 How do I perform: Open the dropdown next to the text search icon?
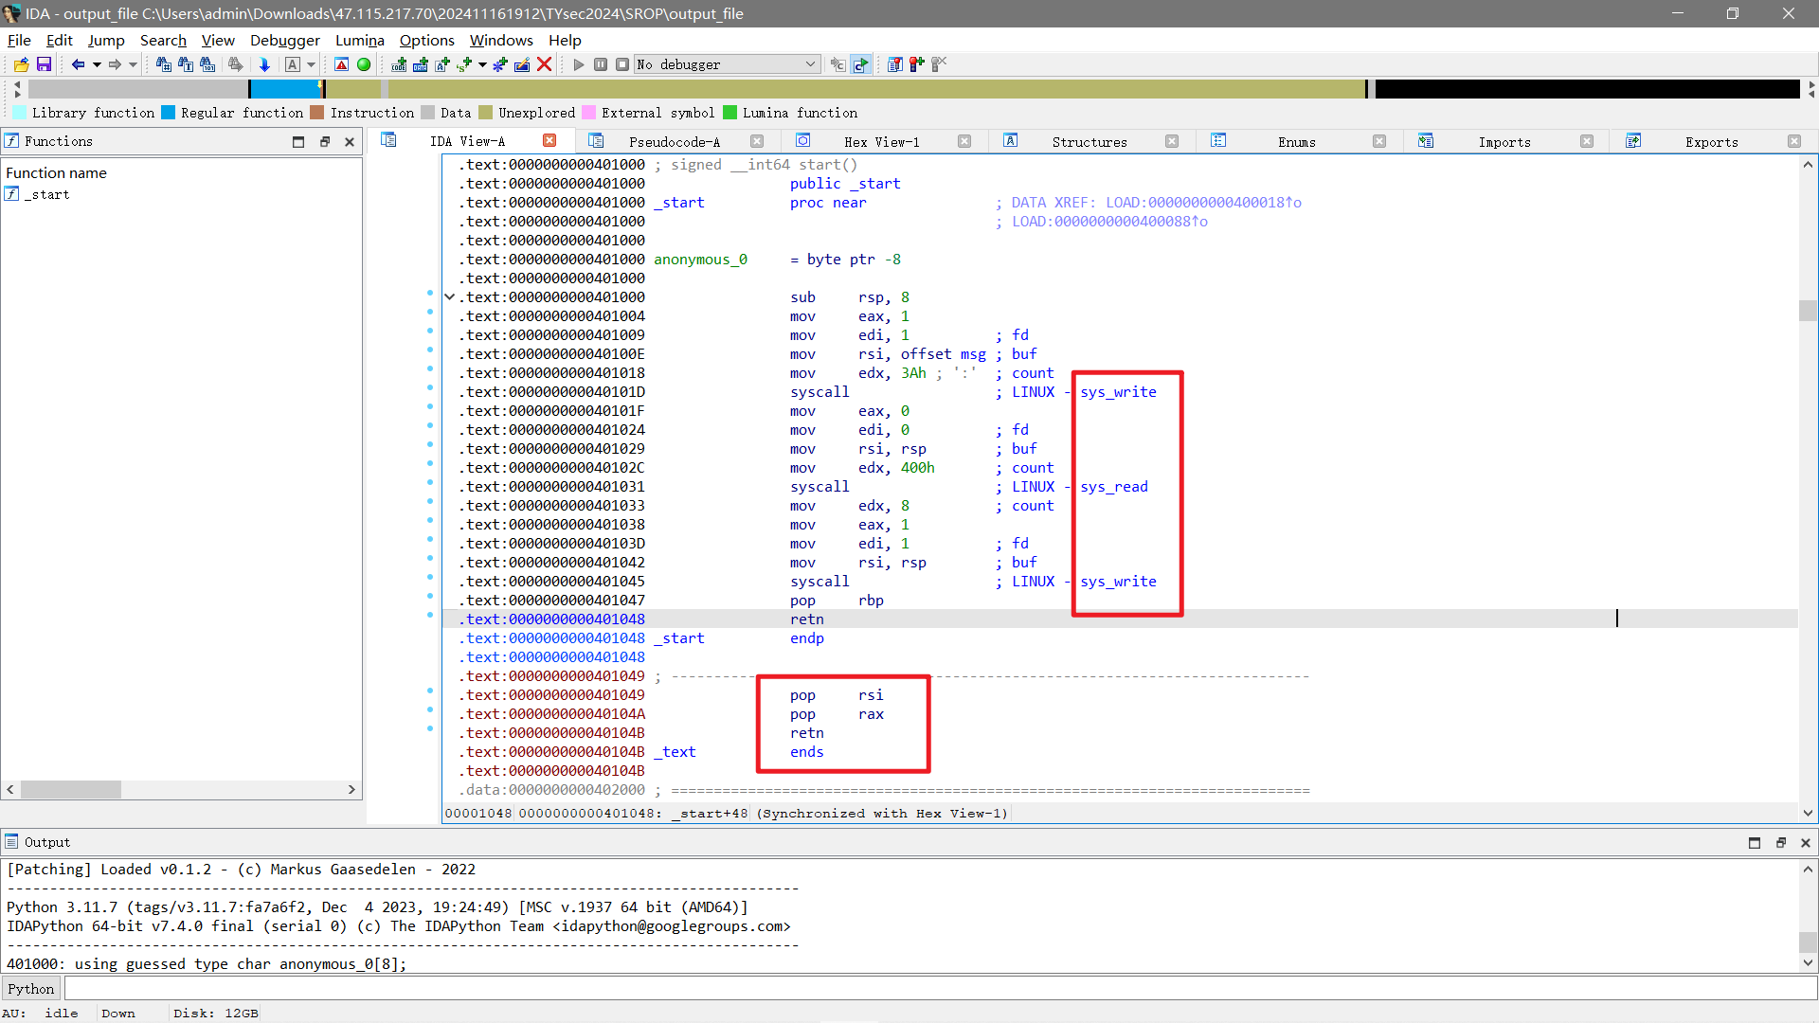[311, 64]
